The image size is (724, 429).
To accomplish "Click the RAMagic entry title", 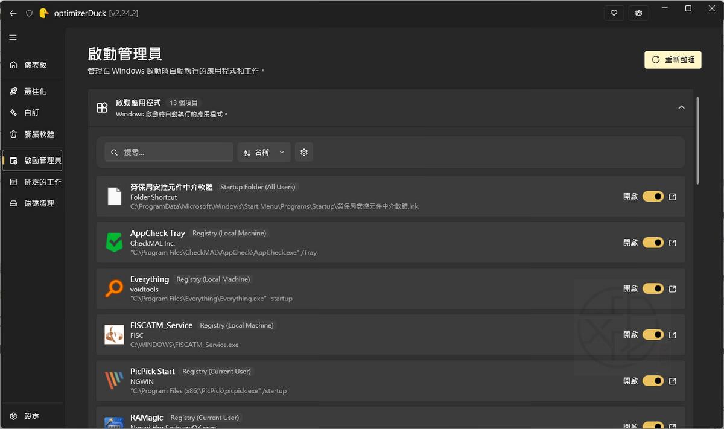I will click(x=147, y=418).
